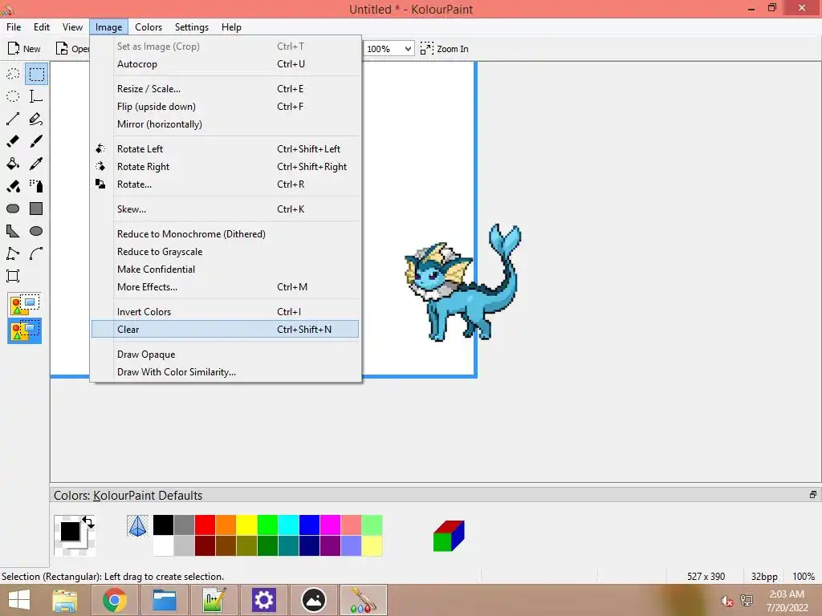Select the elliptical selection tool
Image resolution: width=822 pixels, height=616 pixels.
(x=13, y=96)
